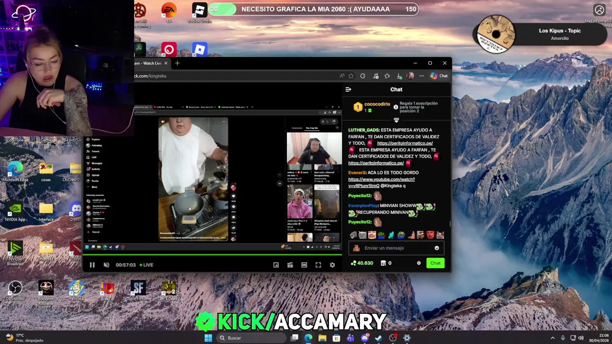Open Left 4 Dead 2 desktop shortcut
This screenshot has height=344, width=612.
tap(168, 290)
